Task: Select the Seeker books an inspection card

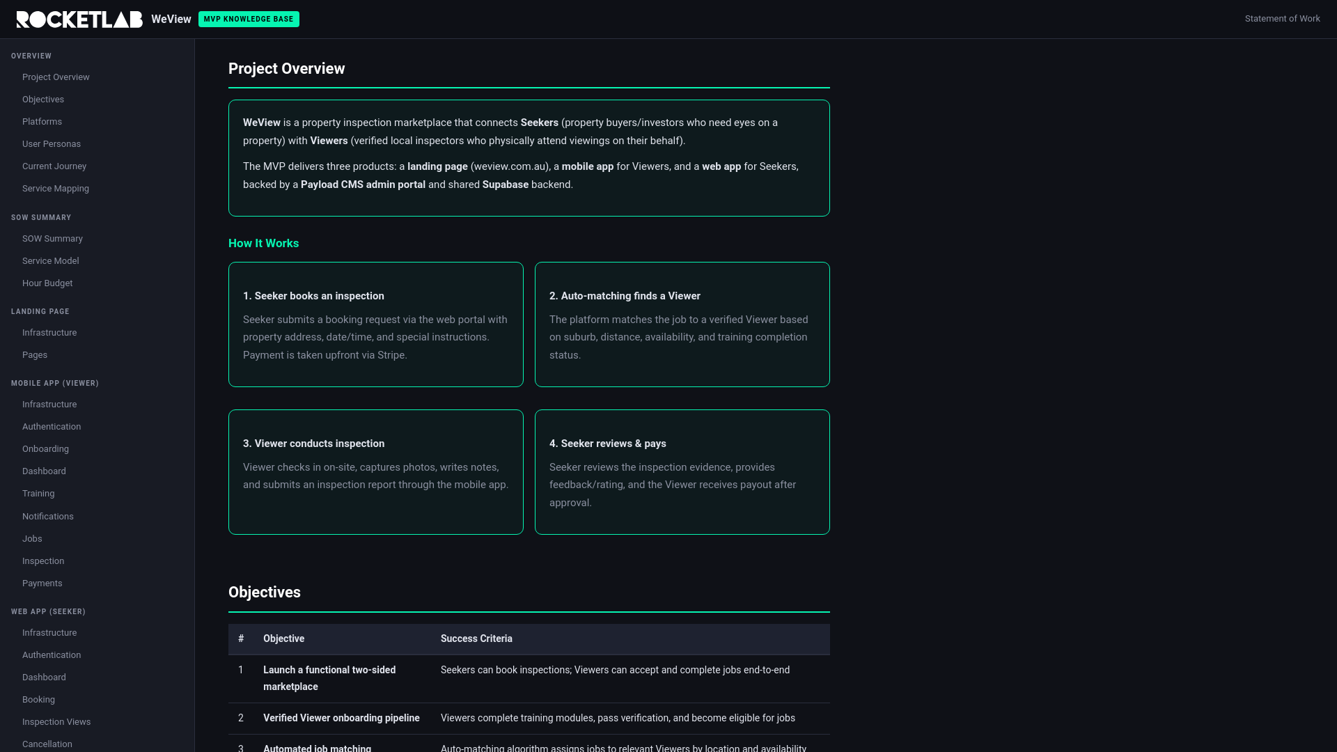Action: click(x=376, y=324)
